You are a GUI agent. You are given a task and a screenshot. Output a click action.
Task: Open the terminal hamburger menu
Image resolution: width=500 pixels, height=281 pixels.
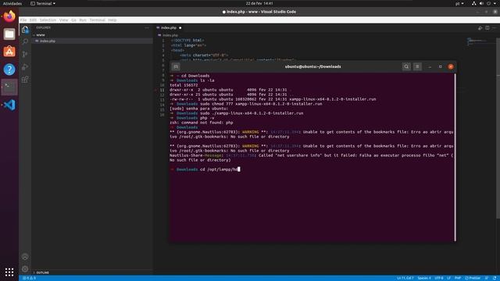[x=417, y=66]
